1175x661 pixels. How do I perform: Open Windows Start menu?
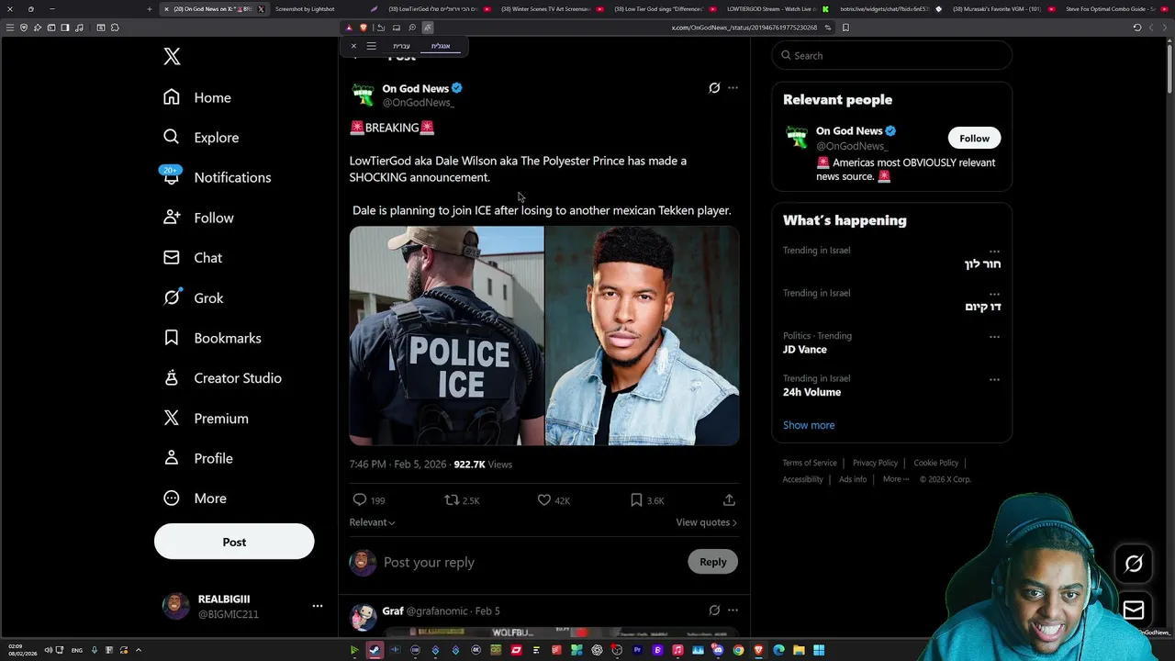click(x=819, y=650)
